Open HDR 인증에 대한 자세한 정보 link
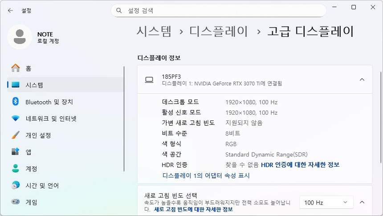This screenshot has width=383, height=216. click(300, 165)
